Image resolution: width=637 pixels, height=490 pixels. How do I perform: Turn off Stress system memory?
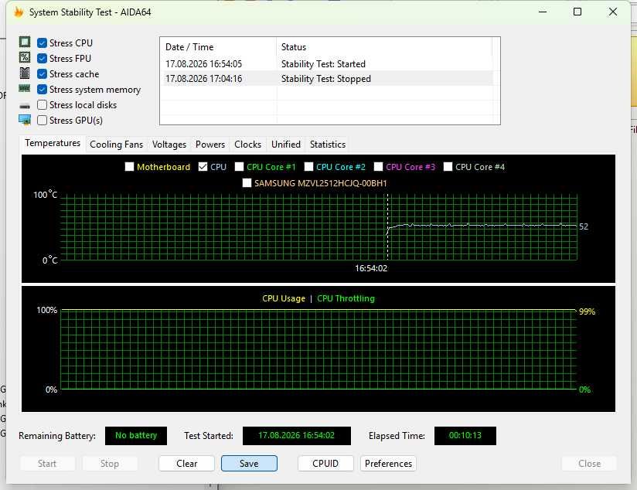point(42,89)
